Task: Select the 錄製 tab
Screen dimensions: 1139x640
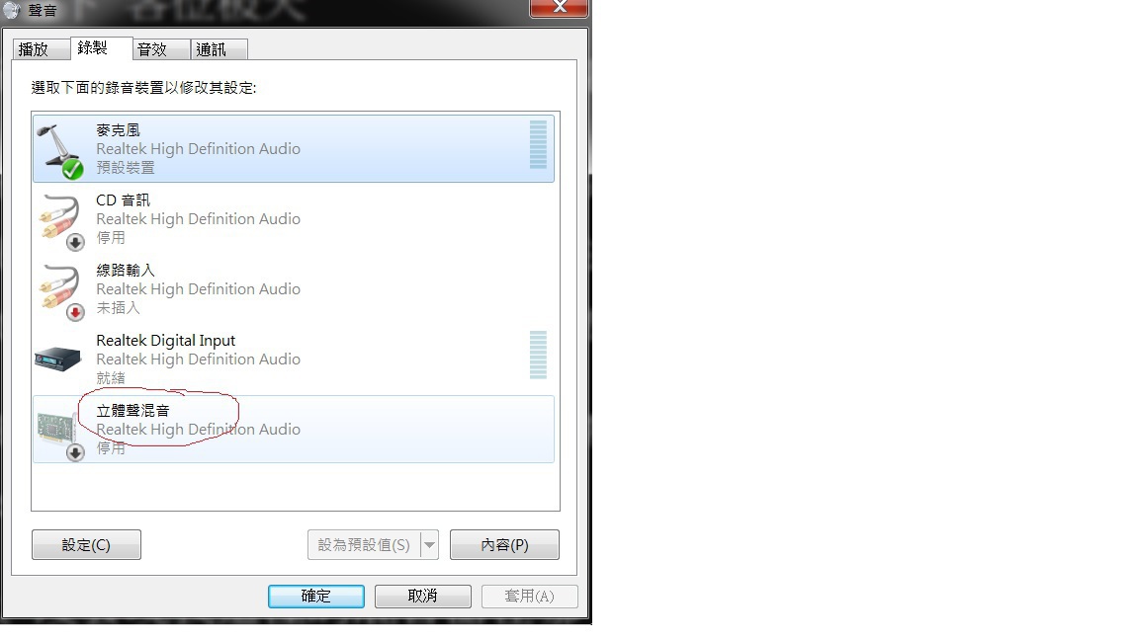Action: (101, 47)
